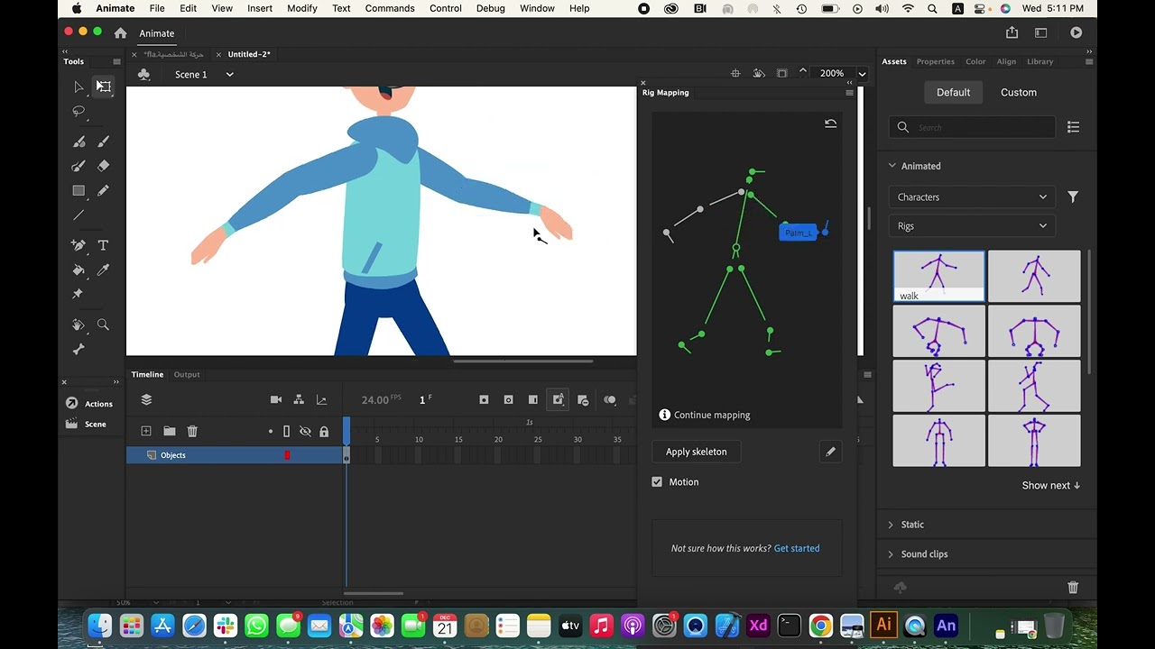
Task: Select the Free Transform tool
Action: point(104,87)
